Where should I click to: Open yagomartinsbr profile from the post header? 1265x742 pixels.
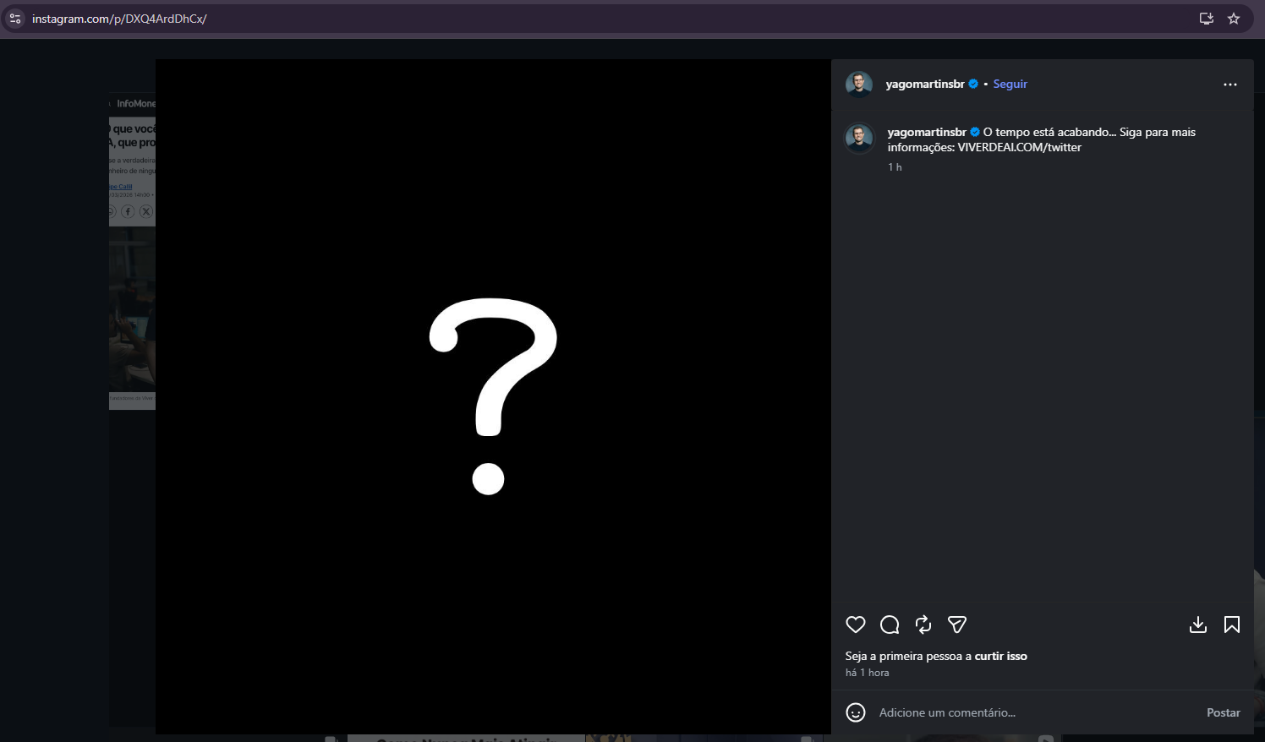point(924,84)
